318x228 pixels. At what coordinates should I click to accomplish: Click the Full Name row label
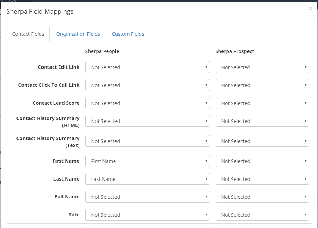67,197
